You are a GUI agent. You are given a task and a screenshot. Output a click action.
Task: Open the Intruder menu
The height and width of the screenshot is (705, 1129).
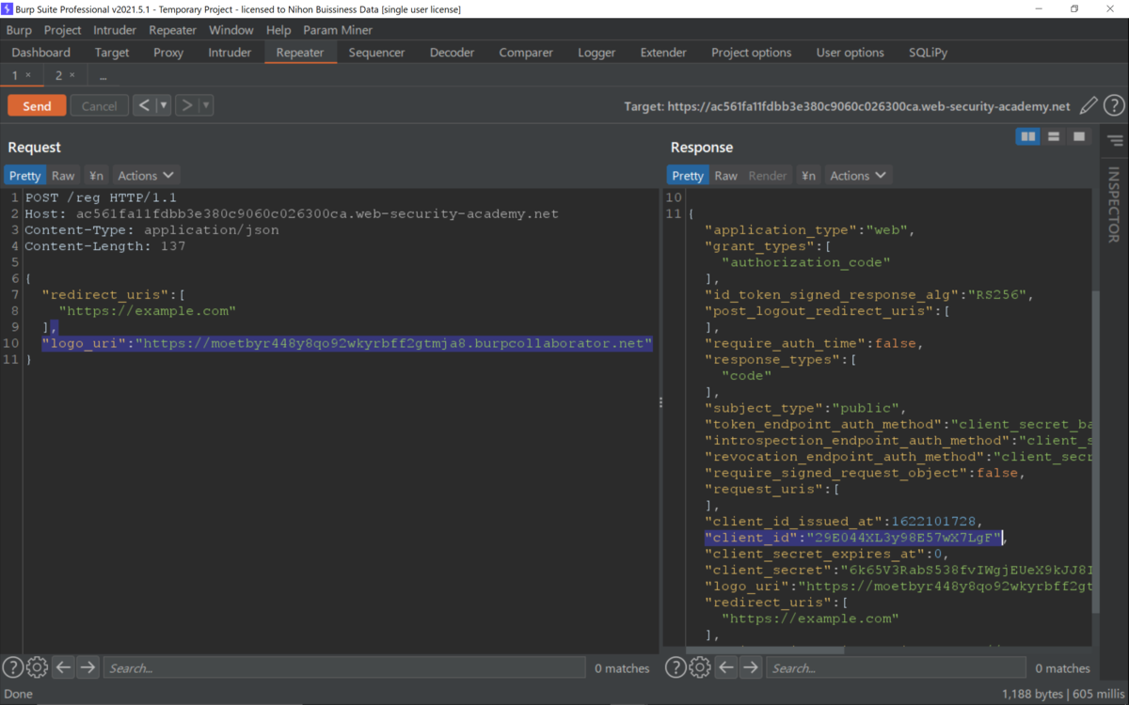coord(115,30)
